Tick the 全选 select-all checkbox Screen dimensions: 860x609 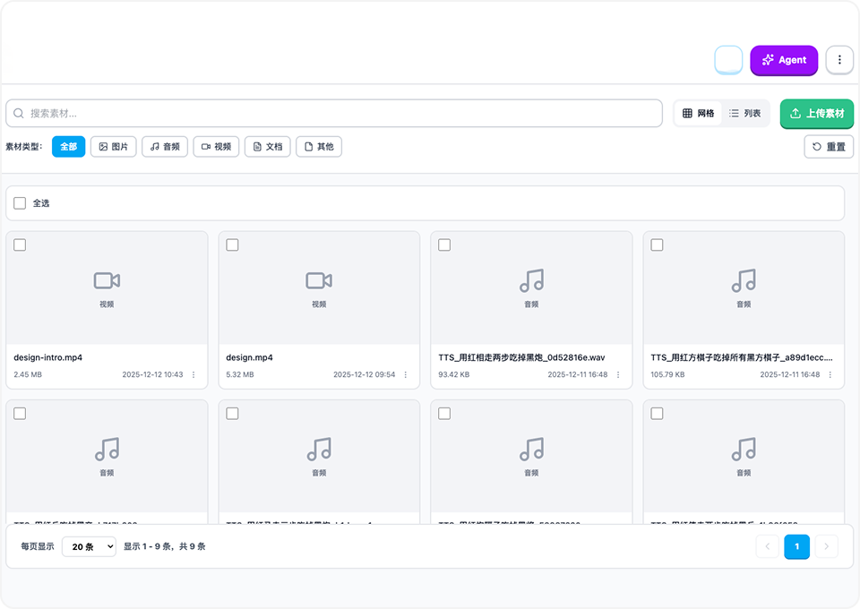[x=20, y=203]
